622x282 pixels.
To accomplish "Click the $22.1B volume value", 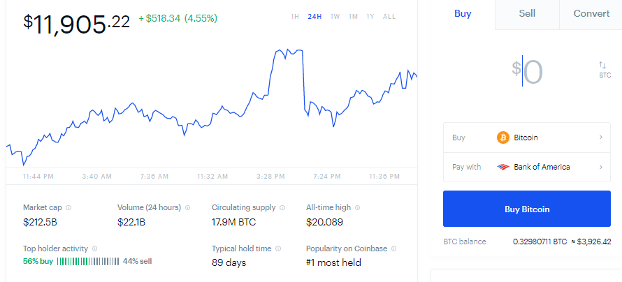I will [x=131, y=222].
